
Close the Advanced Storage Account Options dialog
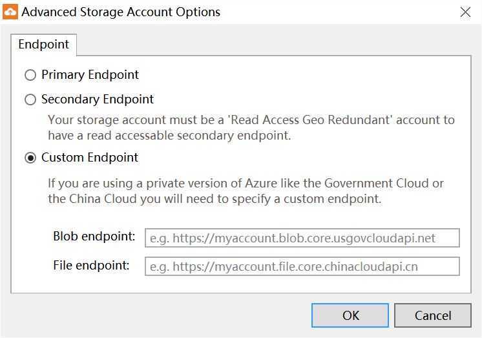pyautogui.click(x=465, y=12)
